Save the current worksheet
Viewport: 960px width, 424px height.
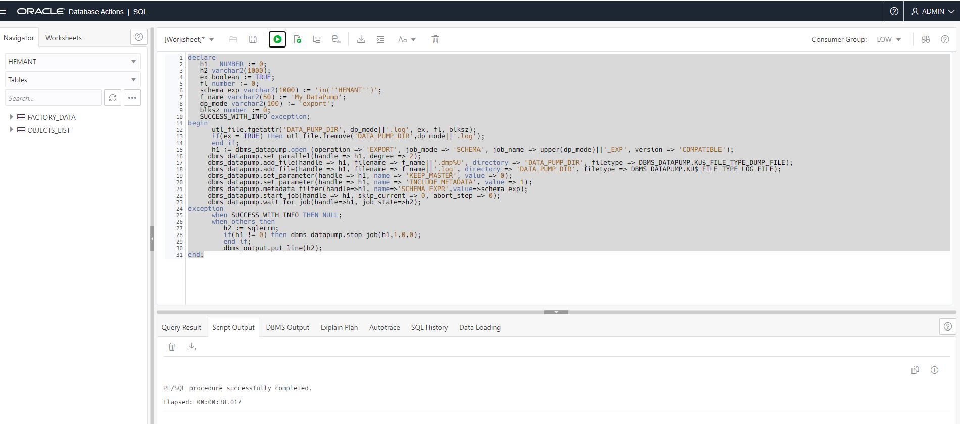(253, 39)
